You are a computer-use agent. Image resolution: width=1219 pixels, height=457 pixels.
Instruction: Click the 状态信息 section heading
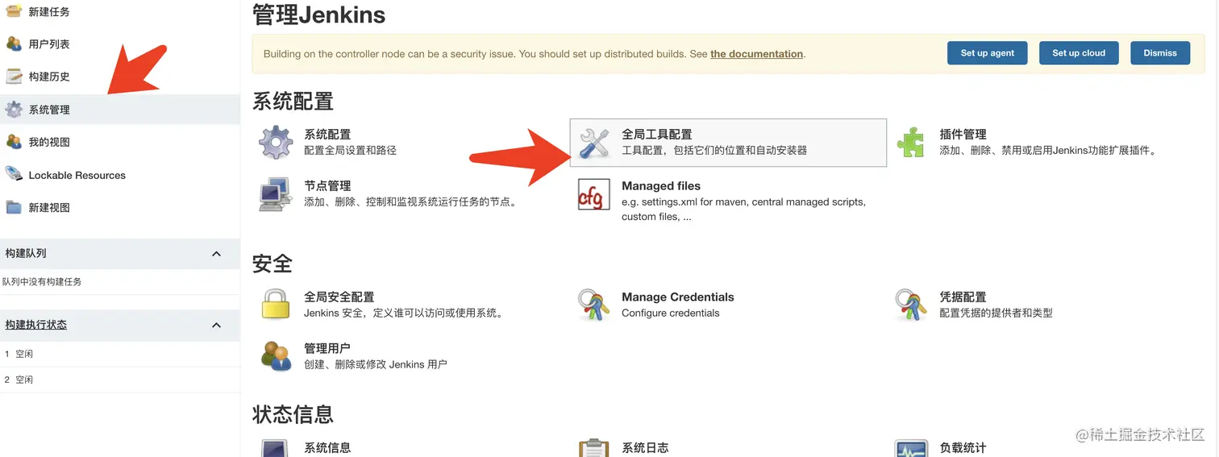point(293,415)
